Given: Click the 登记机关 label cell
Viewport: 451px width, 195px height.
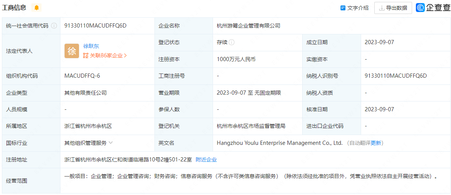Looking at the screenshot, I should coord(184,126).
